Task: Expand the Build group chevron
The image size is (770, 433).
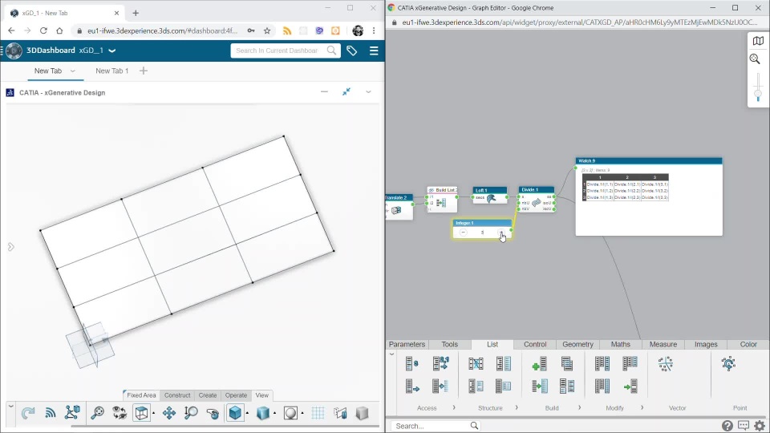Action: coord(579,407)
